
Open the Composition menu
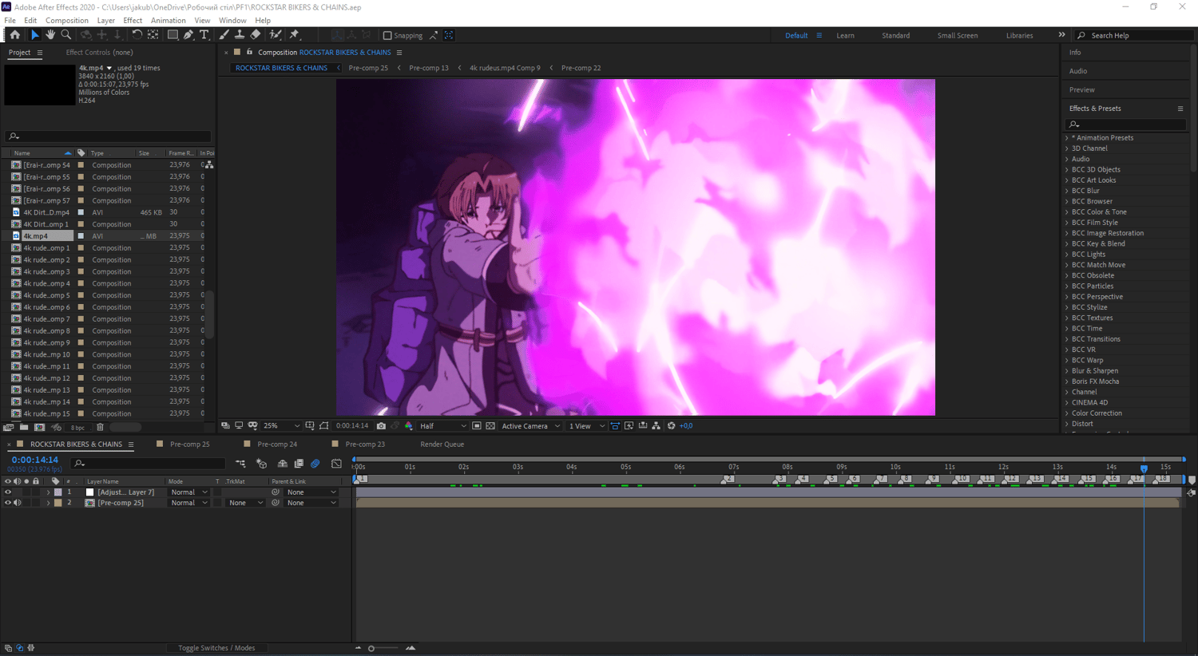pyautogui.click(x=67, y=20)
